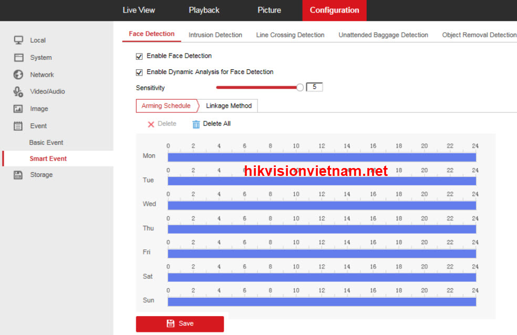Click the Network globe icon

coord(18,75)
